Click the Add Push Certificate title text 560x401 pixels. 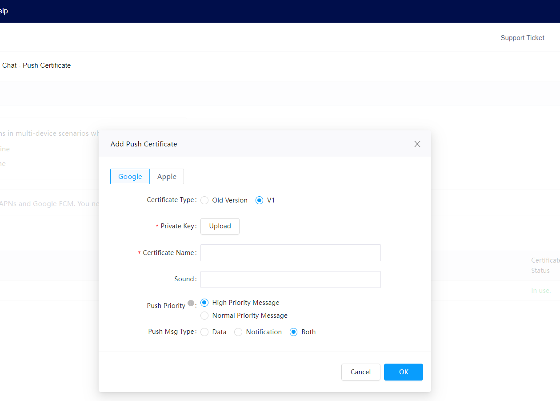tap(144, 144)
